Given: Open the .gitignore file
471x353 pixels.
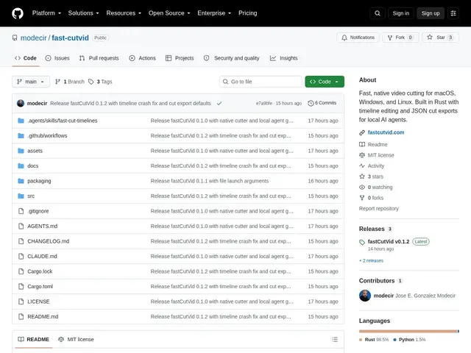Looking at the screenshot, I should [x=38, y=211].
